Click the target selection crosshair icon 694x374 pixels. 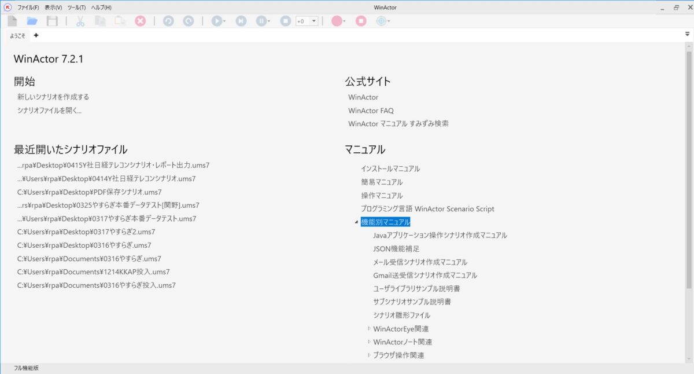pos(381,21)
